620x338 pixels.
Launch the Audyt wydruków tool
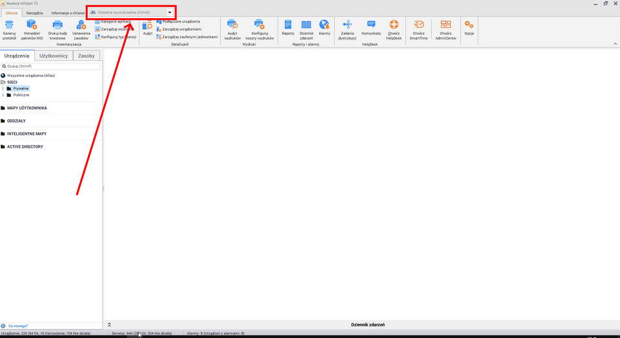pos(232,25)
